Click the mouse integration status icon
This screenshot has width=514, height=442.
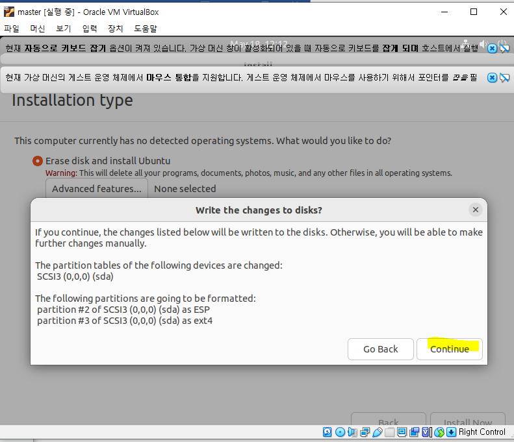(x=439, y=432)
